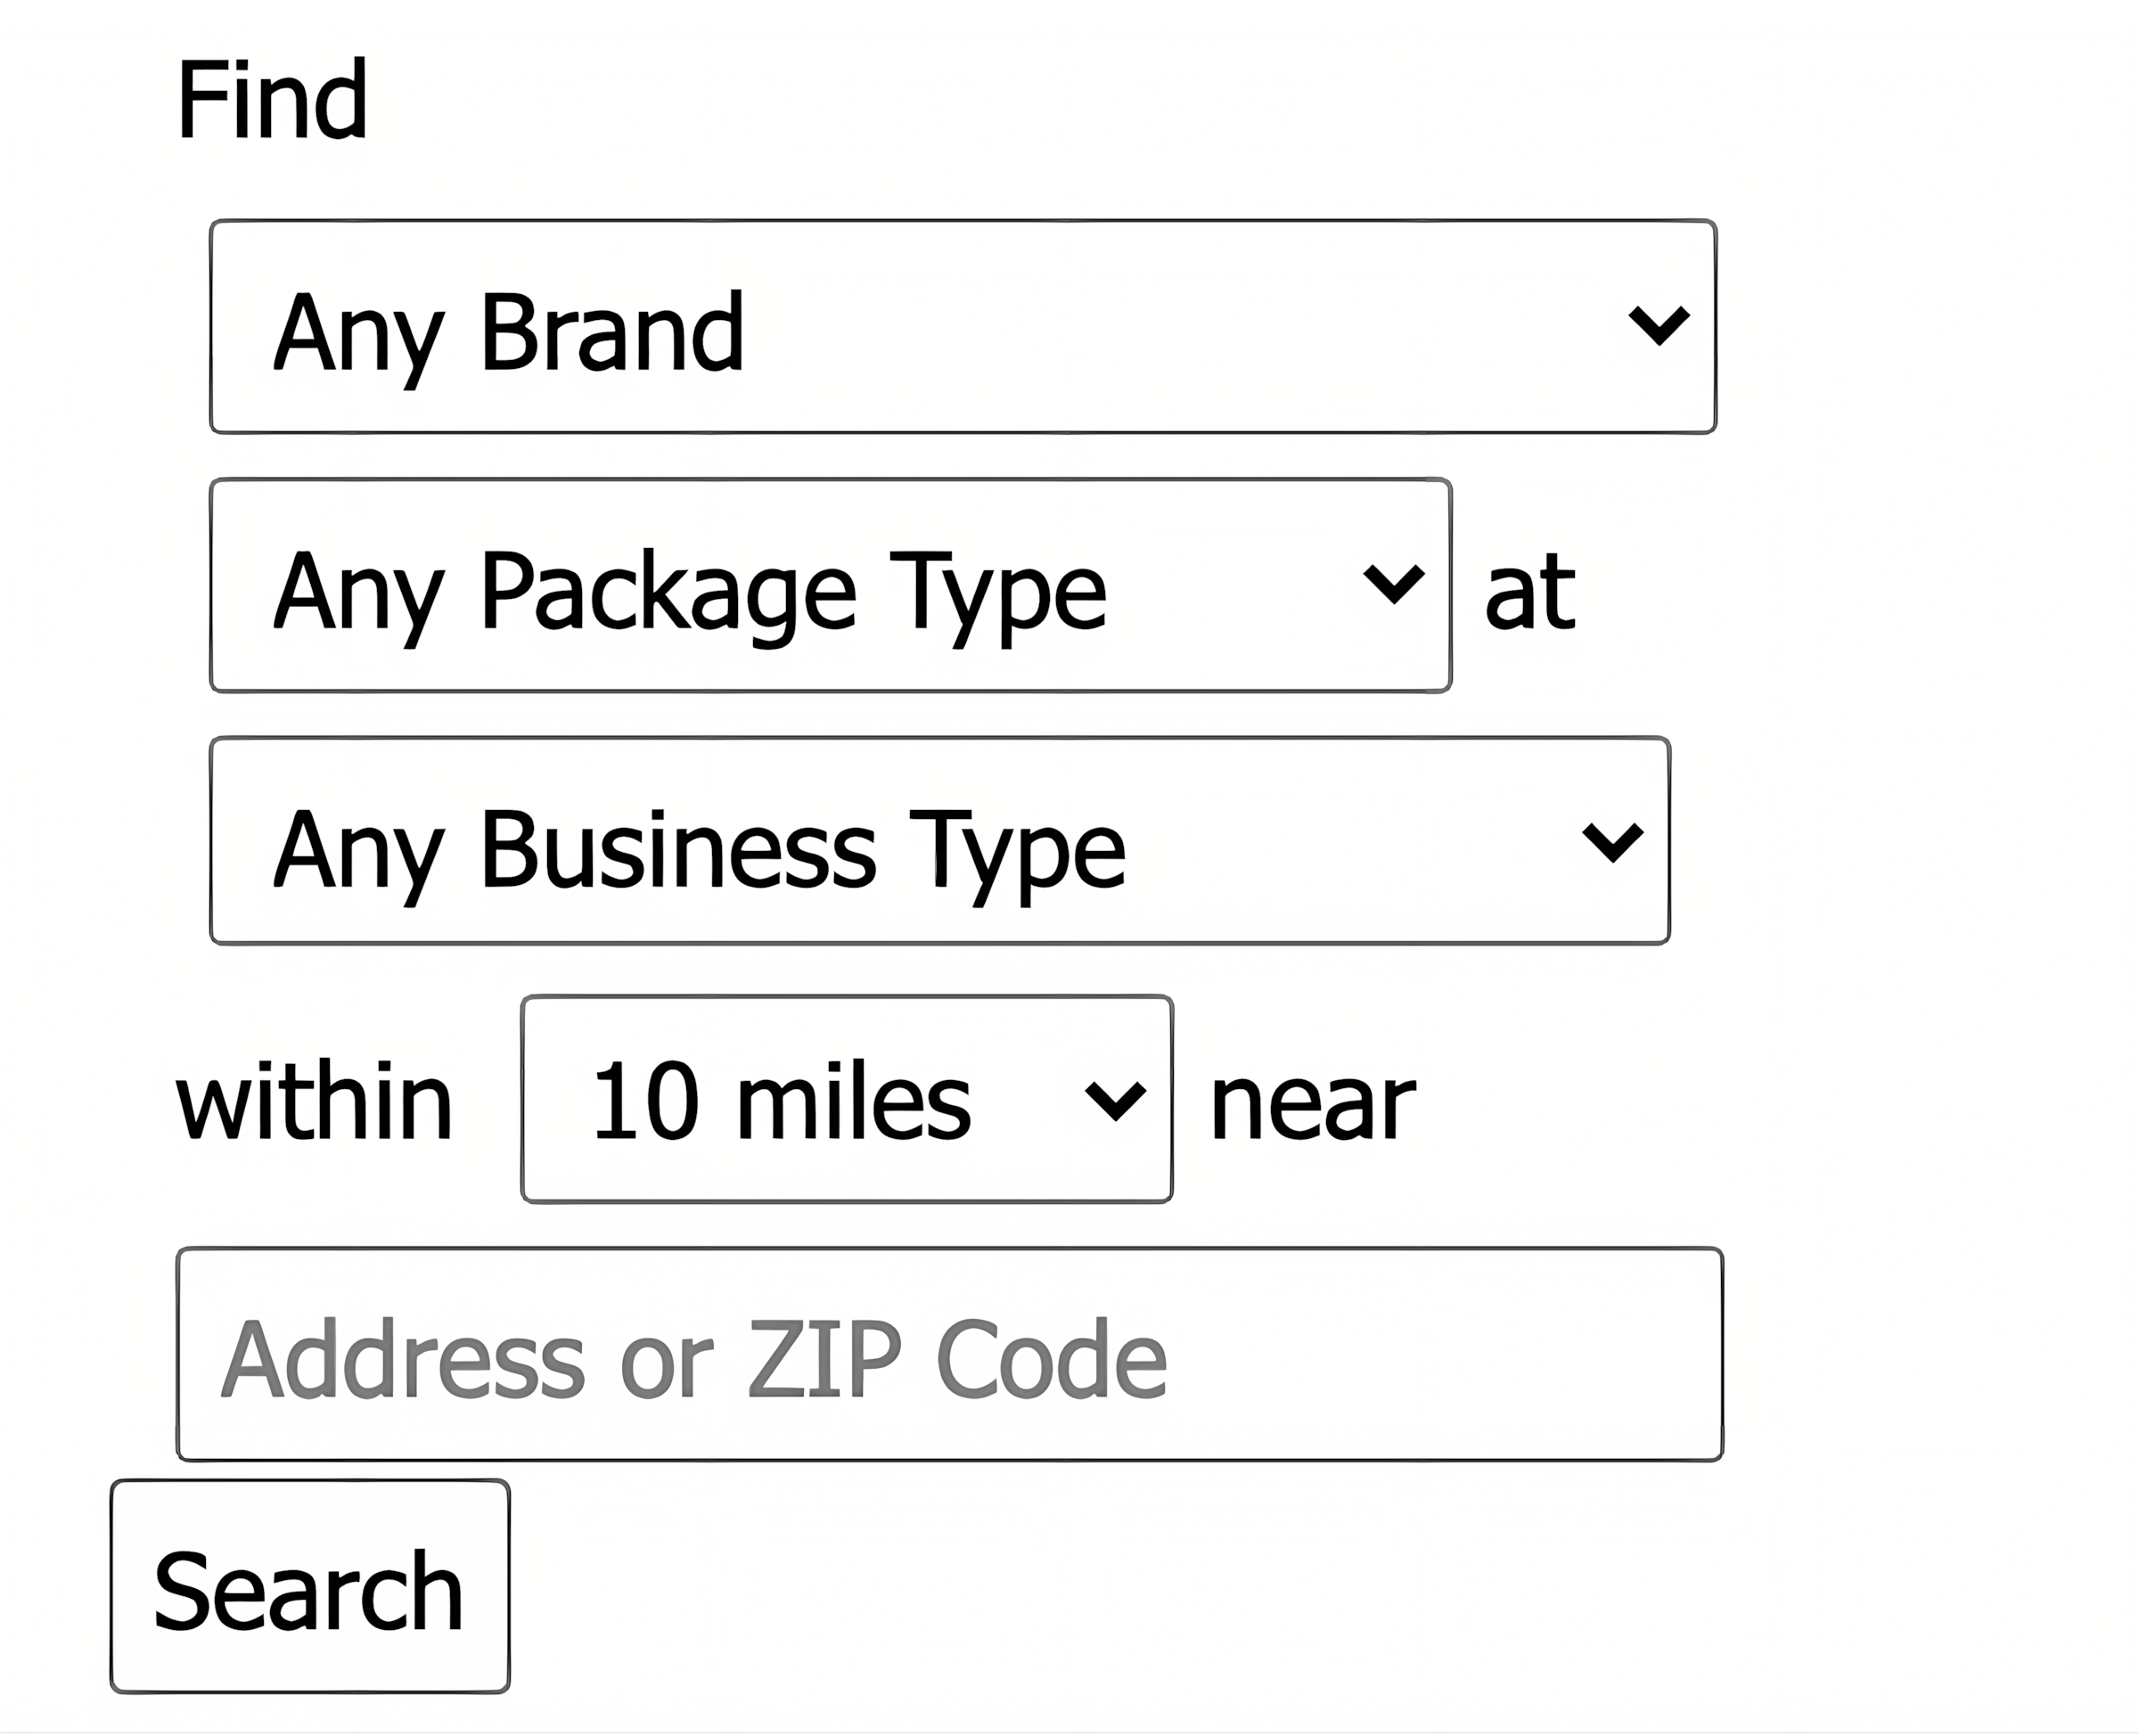Open the Any Brand selector

960,325
